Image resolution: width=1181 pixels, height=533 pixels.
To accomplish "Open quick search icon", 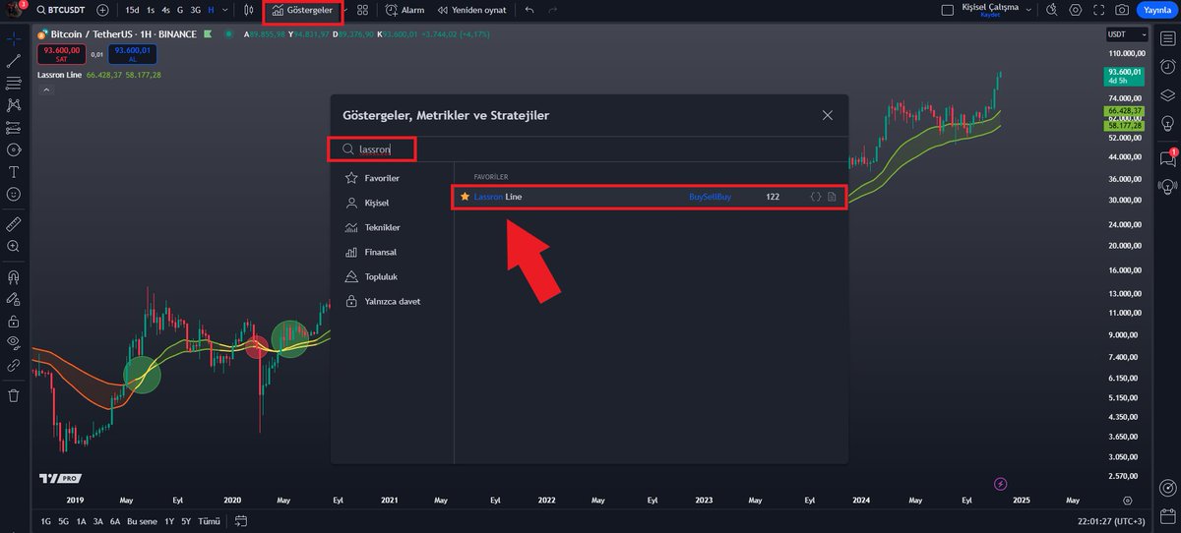I will click(x=1052, y=10).
